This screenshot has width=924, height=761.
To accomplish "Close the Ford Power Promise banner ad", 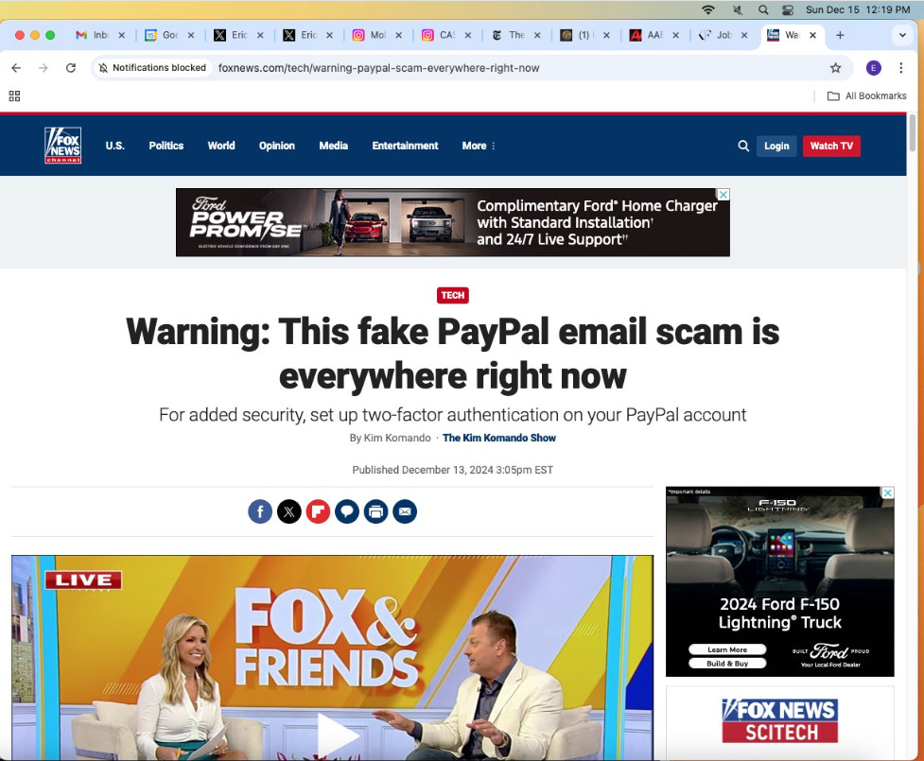I will coord(724,195).
